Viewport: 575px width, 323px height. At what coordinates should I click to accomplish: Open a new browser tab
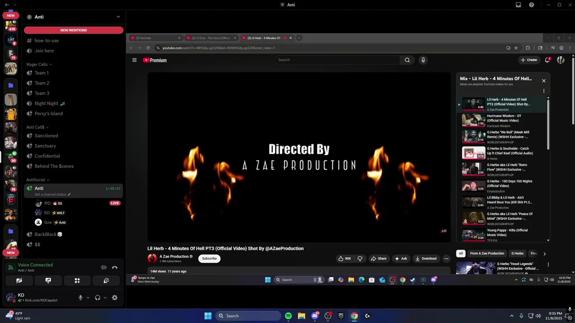coord(299,38)
